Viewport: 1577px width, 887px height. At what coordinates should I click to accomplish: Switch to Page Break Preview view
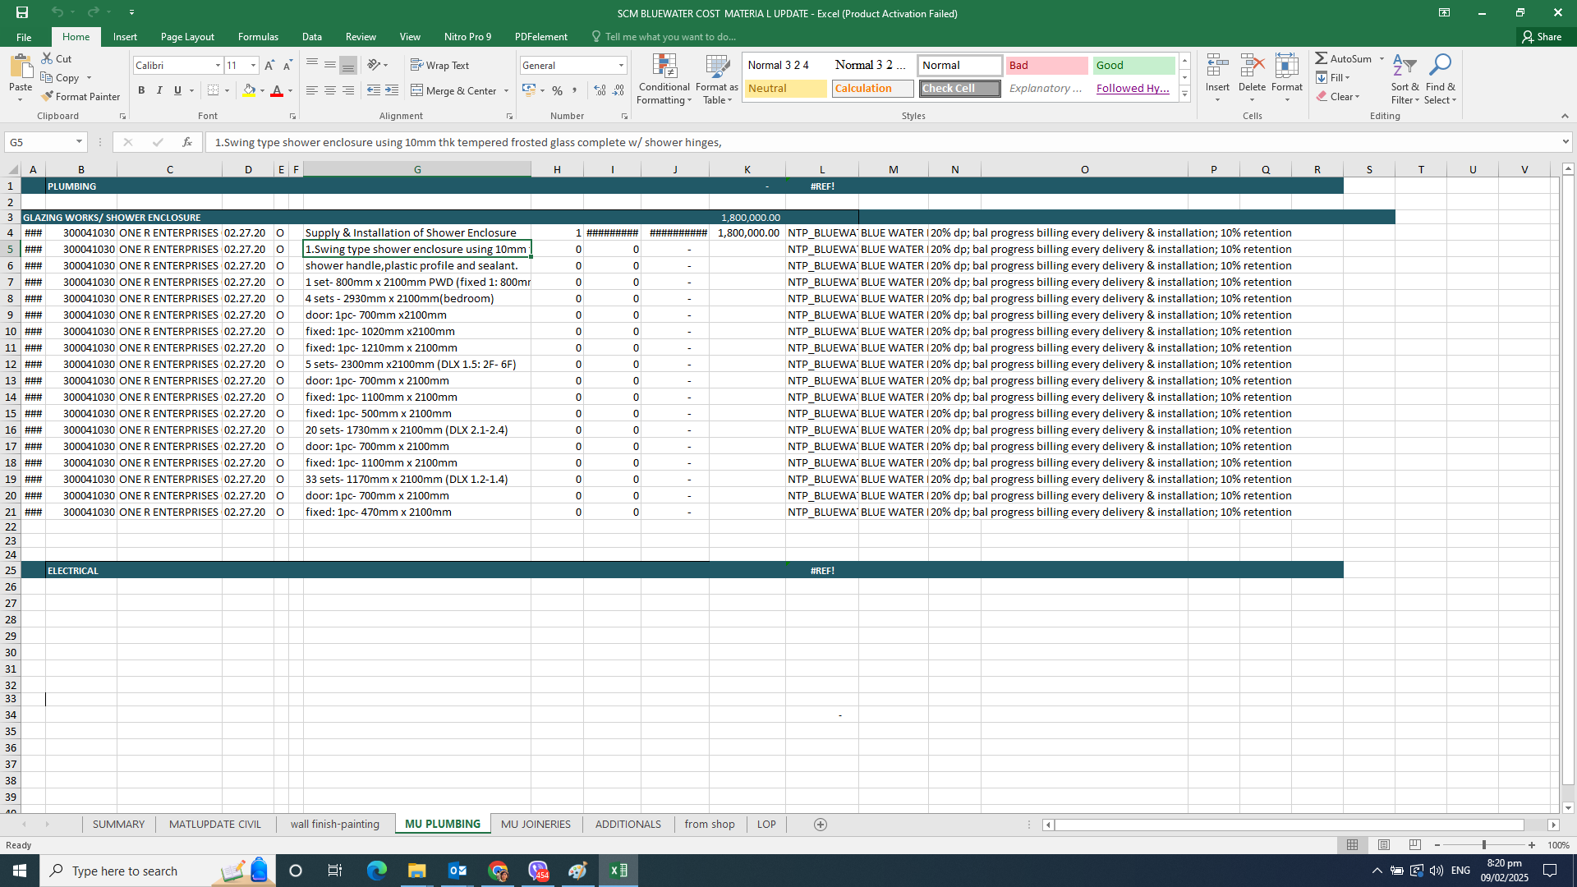tap(1414, 845)
